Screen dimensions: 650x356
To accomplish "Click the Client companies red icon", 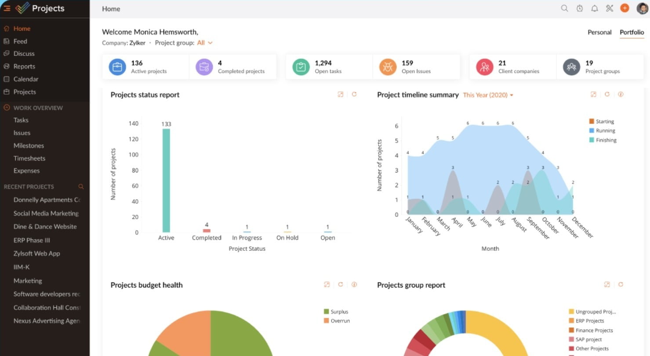I will click(485, 67).
